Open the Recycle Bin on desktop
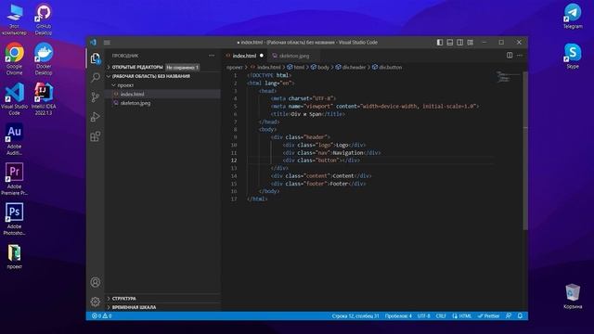The width and height of the screenshot is (594, 334). click(x=573, y=296)
